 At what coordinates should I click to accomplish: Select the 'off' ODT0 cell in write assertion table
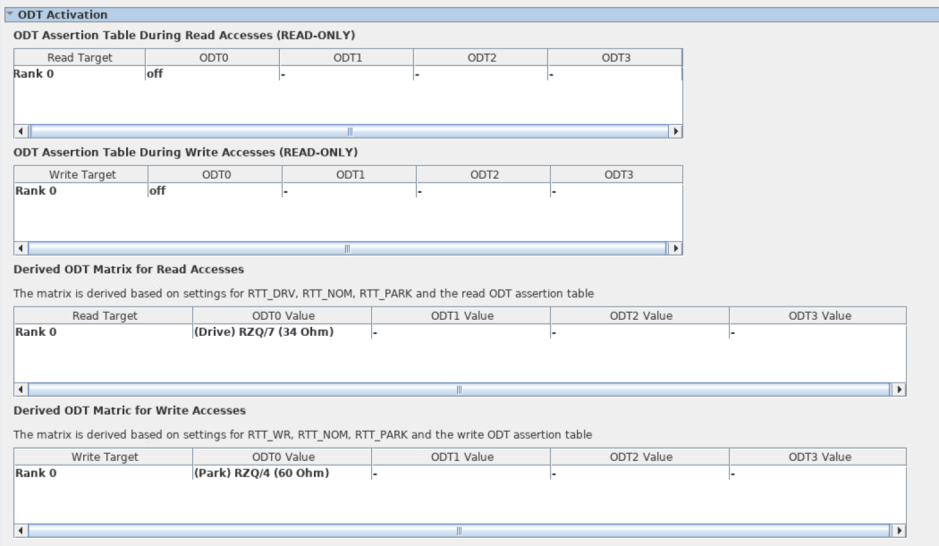[x=215, y=190]
